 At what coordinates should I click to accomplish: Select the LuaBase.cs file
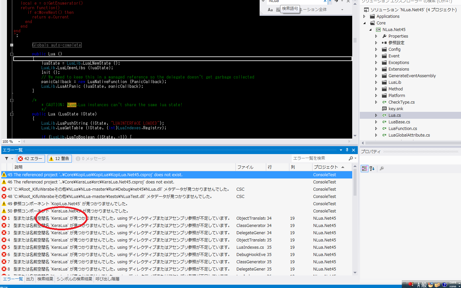[x=399, y=122]
